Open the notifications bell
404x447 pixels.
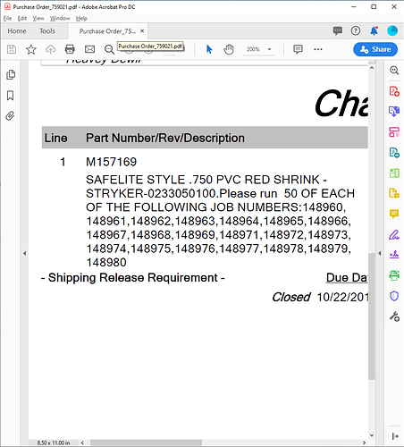[x=375, y=30]
